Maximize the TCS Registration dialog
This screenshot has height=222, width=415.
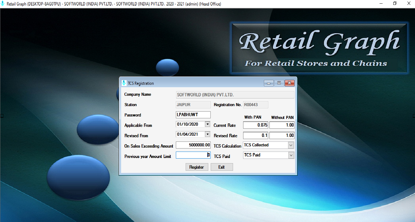[x=279, y=83]
